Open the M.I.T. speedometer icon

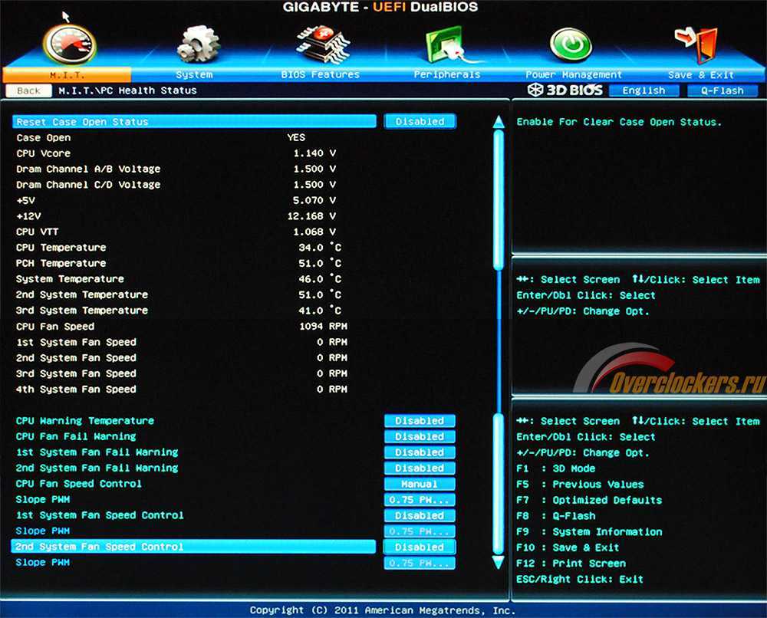[70, 44]
